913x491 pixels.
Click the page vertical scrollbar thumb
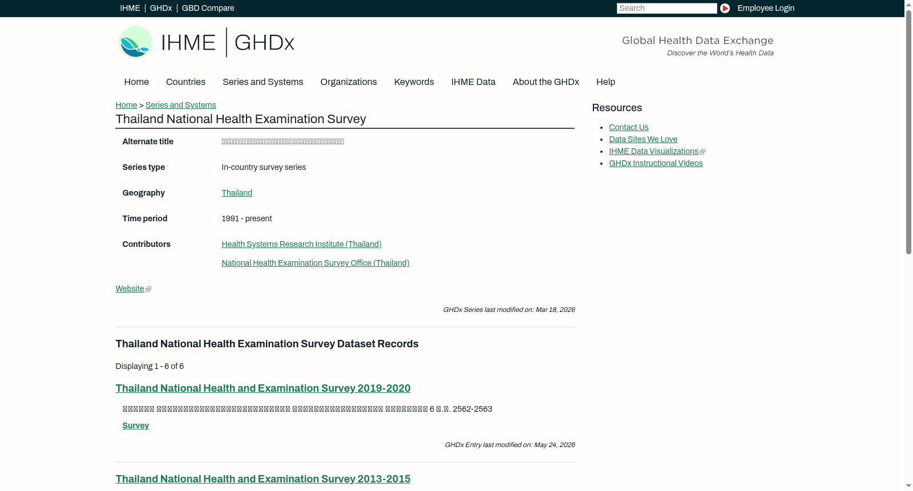click(908, 132)
